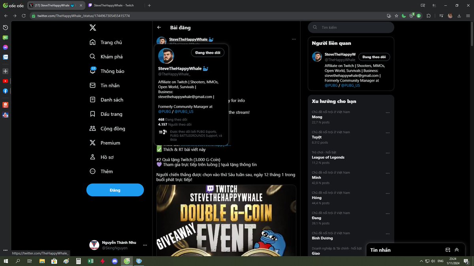
Task: Open the Premium page
Action: (x=105, y=143)
